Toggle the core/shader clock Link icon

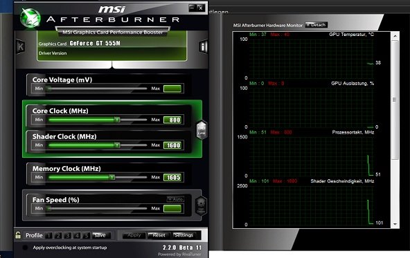coord(202,130)
